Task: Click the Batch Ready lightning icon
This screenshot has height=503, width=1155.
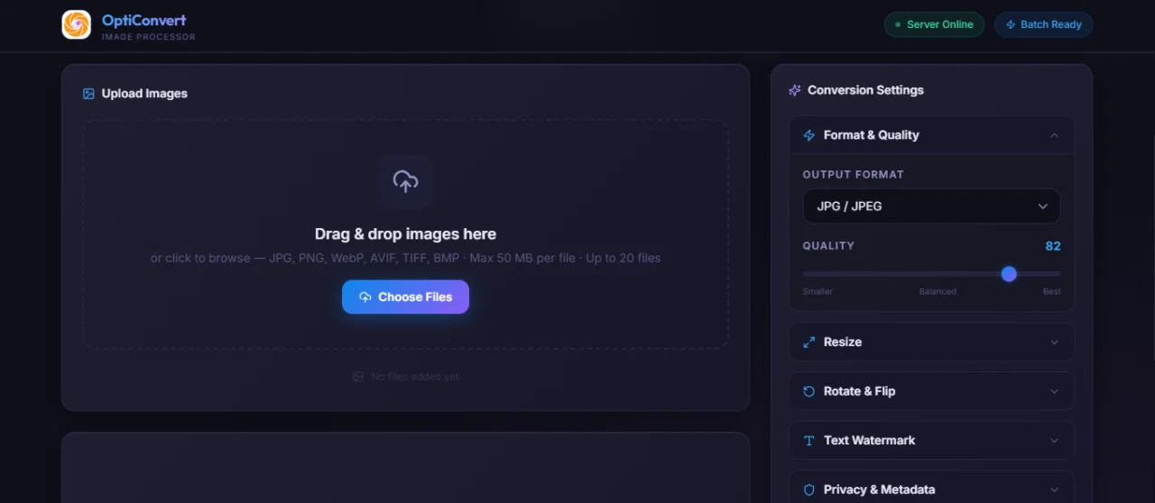Action: [1011, 24]
